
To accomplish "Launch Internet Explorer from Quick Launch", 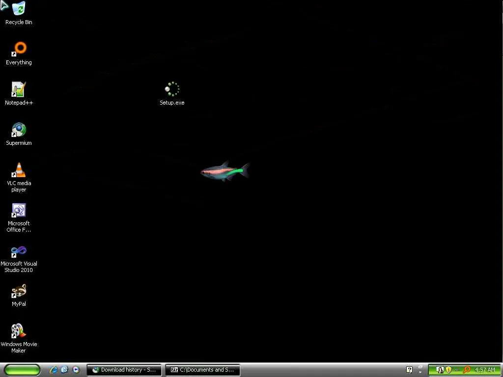I will (54, 370).
